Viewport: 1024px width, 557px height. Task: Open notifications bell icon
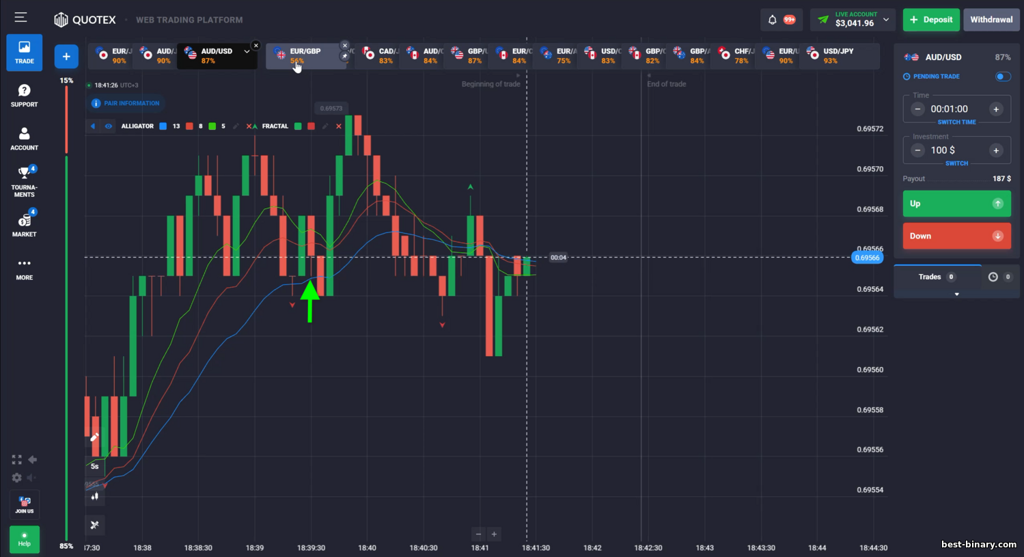coord(773,20)
